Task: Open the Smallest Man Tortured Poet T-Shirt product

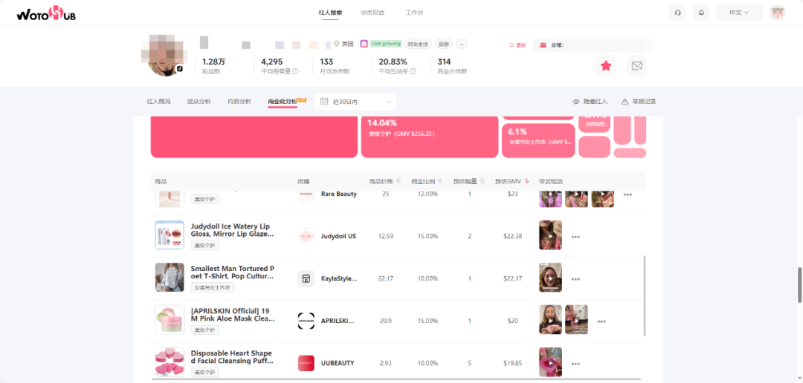Action: pyautogui.click(x=232, y=272)
